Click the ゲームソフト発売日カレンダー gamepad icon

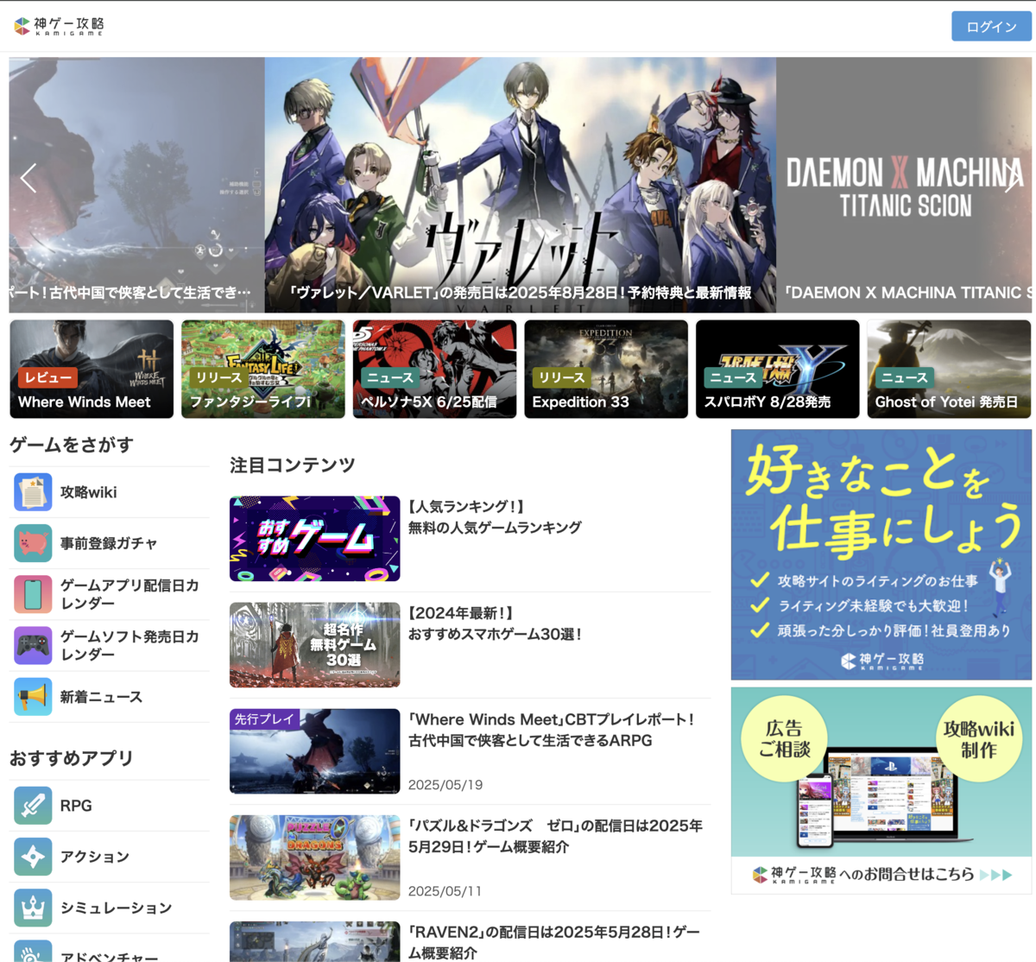[33, 645]
